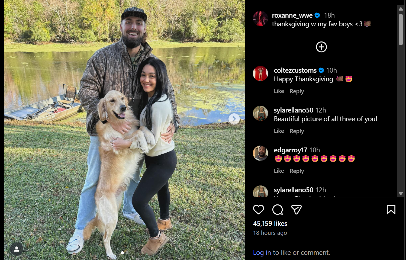Image resolution: width=406 pixels, height=260 pixels.
Task: Show tagged people in the photo
Action: coord(17,249)
